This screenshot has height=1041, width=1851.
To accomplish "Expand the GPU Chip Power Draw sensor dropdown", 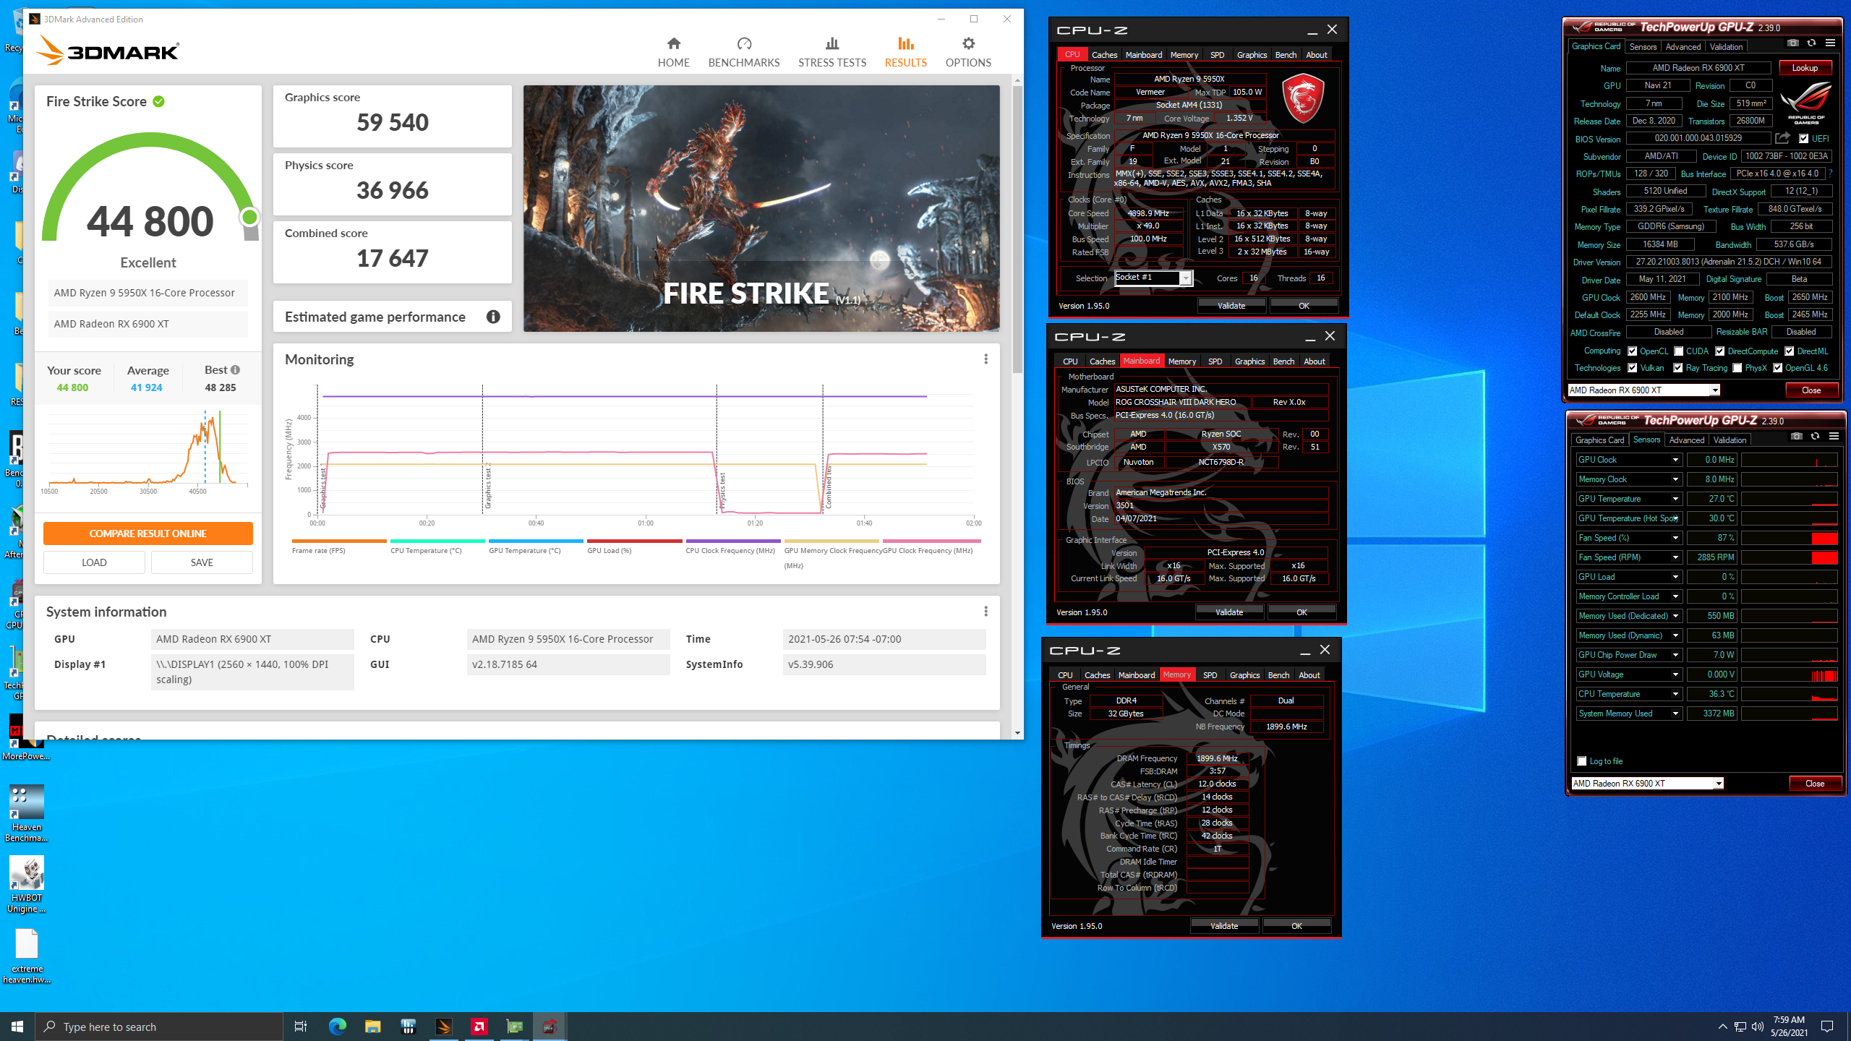I will click(1675, 655).
